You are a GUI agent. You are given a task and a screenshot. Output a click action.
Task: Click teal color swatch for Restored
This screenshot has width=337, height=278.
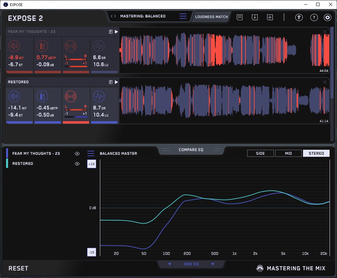point(7,163)
